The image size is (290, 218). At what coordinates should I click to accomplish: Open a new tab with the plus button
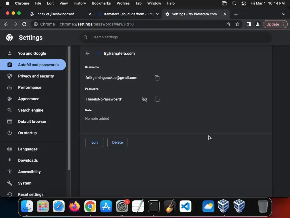tap(236, 14)
